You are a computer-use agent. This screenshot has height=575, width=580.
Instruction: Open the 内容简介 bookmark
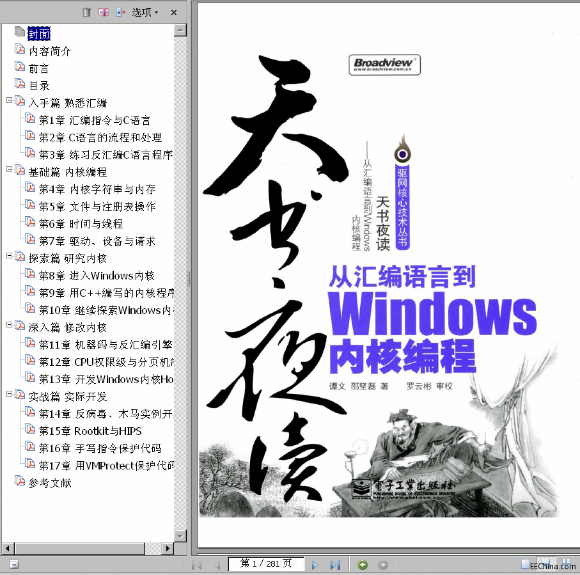tap(50, 51)
